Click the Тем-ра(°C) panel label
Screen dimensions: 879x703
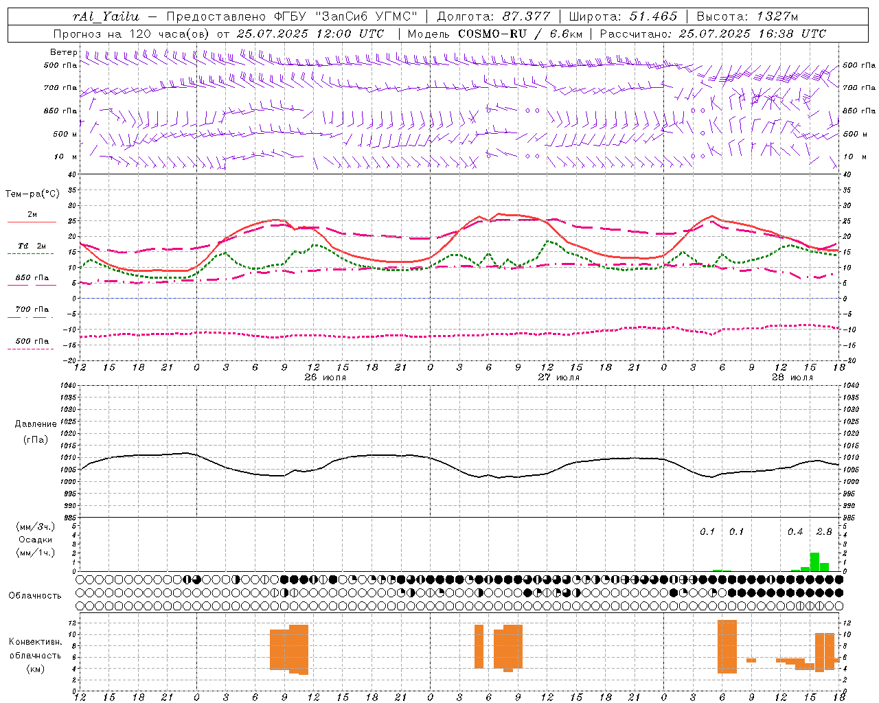point(32,194)
